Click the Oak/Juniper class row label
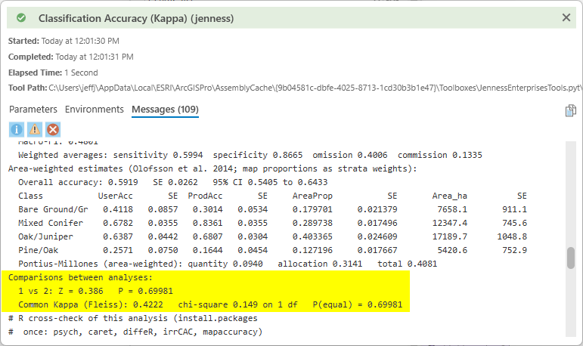This screenshot has width=583, height=346. click(x=45, y=236)
